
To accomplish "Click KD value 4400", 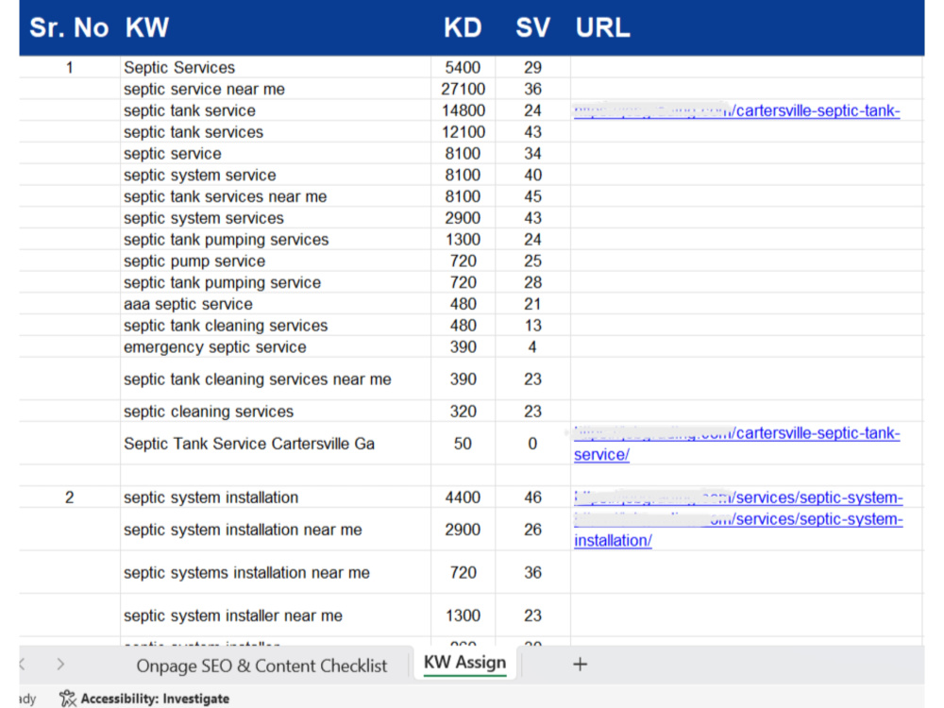I will [463, 497].
